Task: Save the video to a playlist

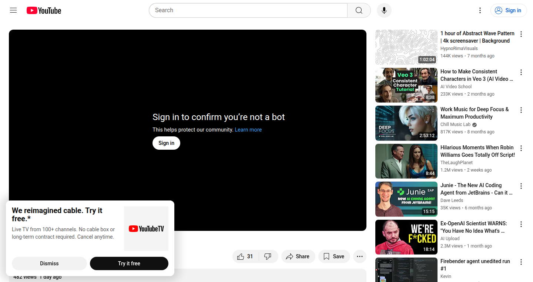Action: pos(334,256)
